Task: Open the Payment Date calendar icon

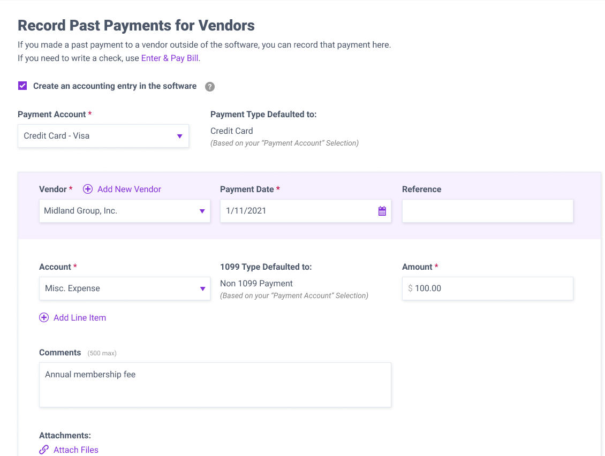Action: (382, 211)
